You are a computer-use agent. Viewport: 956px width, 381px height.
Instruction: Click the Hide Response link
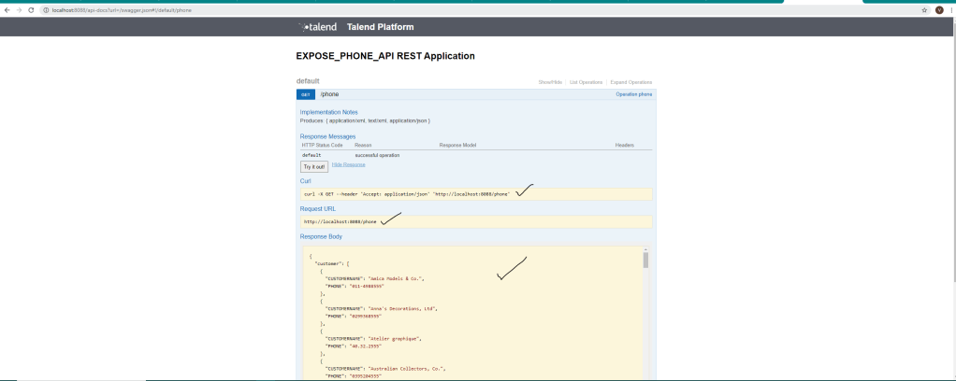coord(348,164)
